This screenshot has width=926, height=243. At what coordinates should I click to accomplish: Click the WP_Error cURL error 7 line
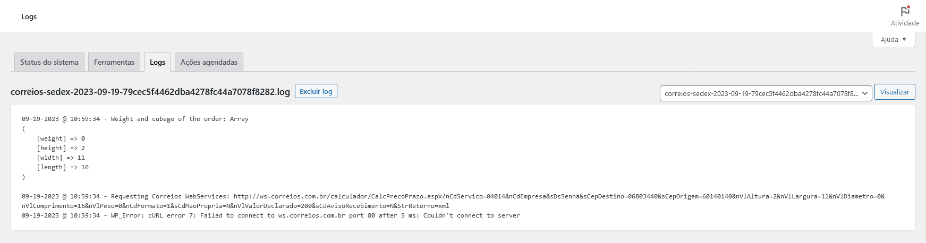tap(271, 215)
